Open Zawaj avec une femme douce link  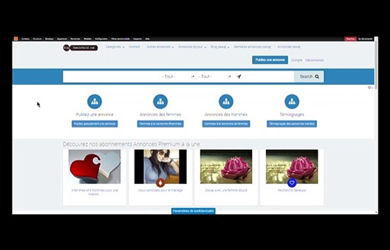[x=226, y=190]
